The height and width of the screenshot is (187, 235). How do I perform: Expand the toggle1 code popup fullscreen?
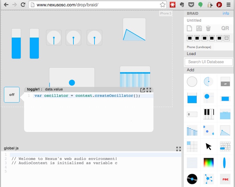[149, 90]
